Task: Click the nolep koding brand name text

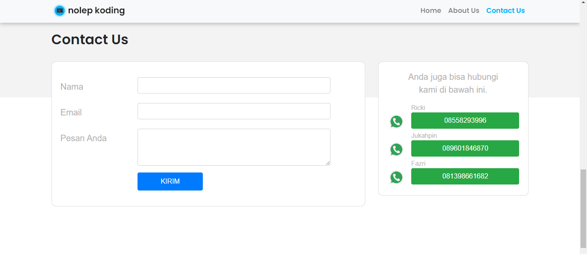Action: point(95,10)
